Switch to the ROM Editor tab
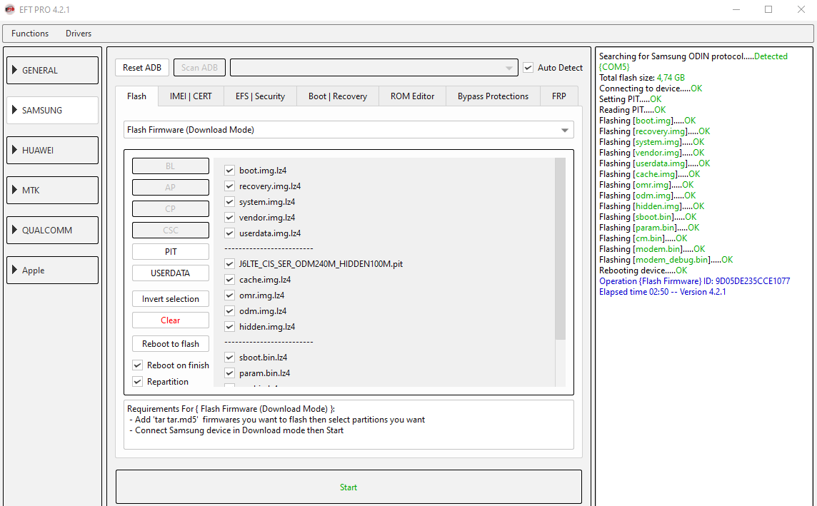 pos(412,96)
